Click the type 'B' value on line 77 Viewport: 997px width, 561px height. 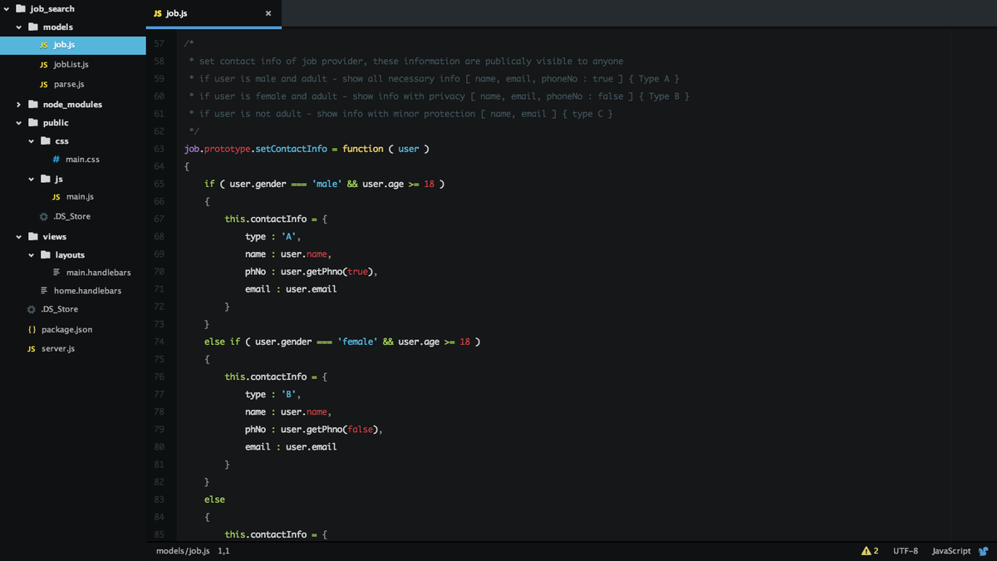click(290, 395)
